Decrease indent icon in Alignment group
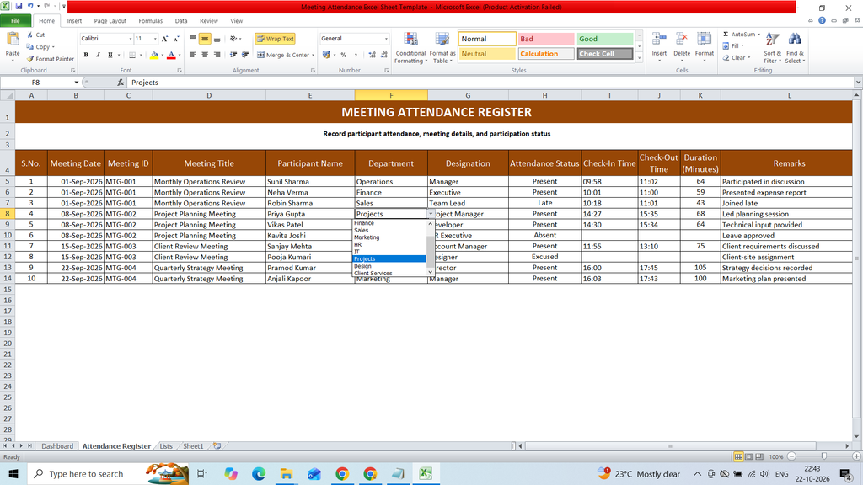Viewport: 863px width, 485px height. 233,55
